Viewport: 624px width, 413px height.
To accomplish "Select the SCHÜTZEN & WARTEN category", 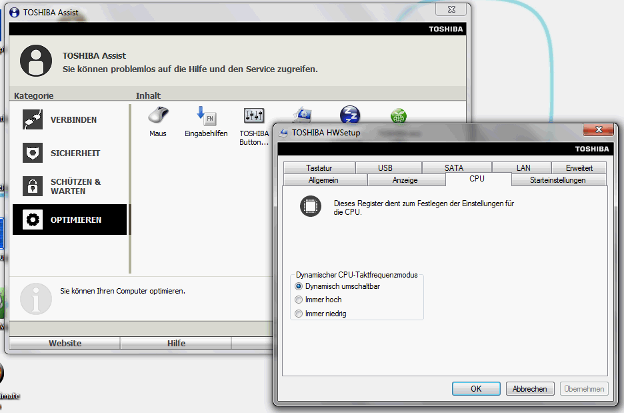I will tap(69, 186).
